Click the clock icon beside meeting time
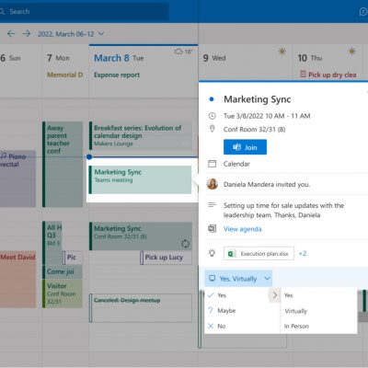The height and width of the screenshot is (368, 368). click(213, 116)
